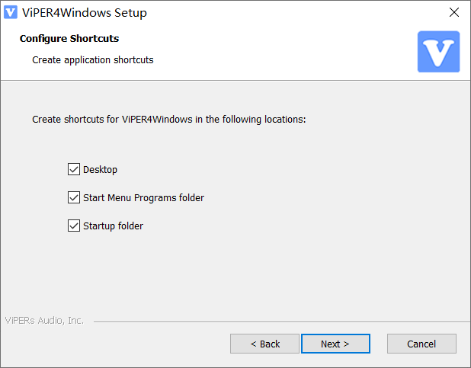
Task: Click the ViPER4Windows Setup title text
Action: [85, 13]
